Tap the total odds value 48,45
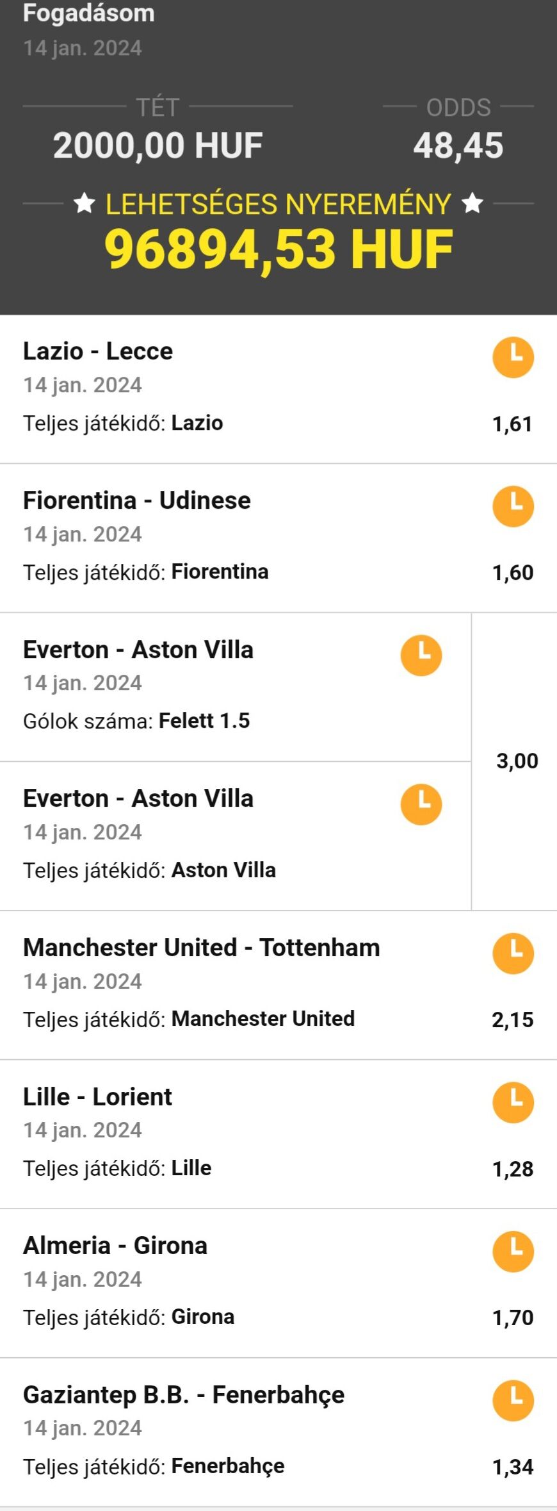Image resolution: width=557 pixels, height=1511 pixels. (x=458, y=145)
